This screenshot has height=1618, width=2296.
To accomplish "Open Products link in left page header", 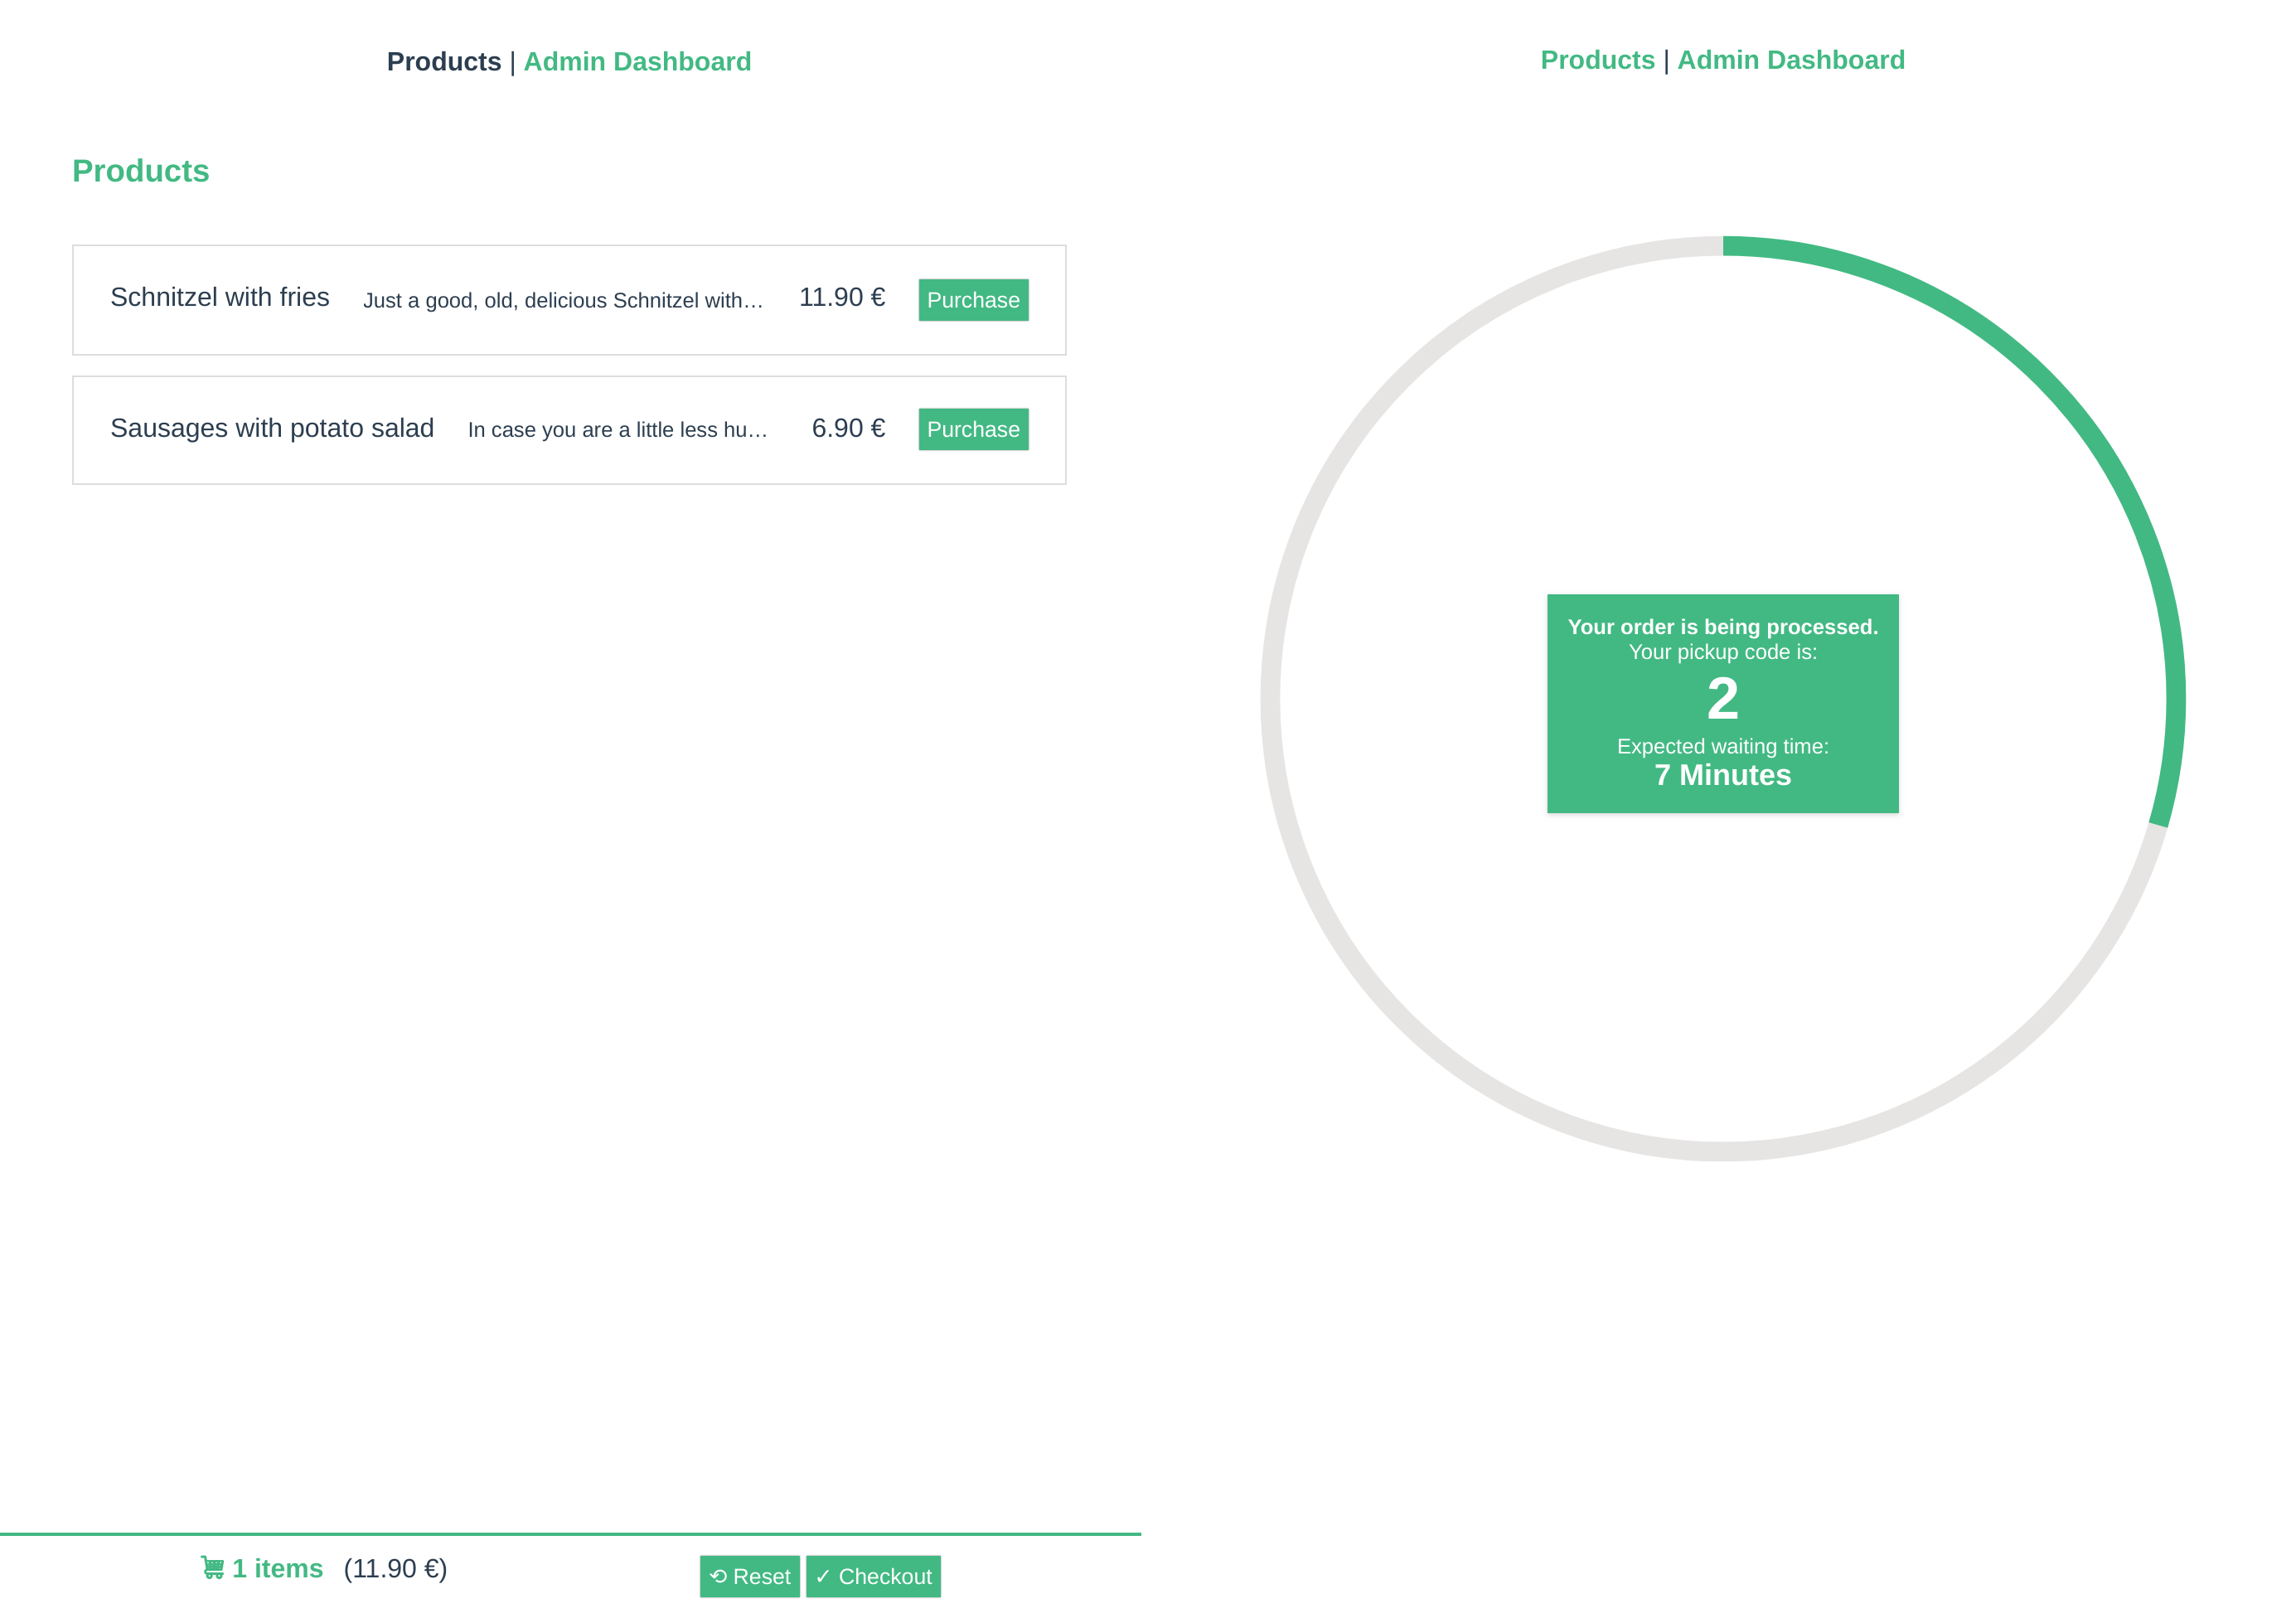I will [x=444, y=62].
